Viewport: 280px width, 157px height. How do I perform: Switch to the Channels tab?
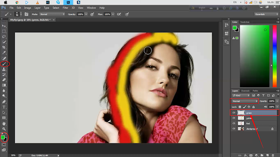click(245, 91)
